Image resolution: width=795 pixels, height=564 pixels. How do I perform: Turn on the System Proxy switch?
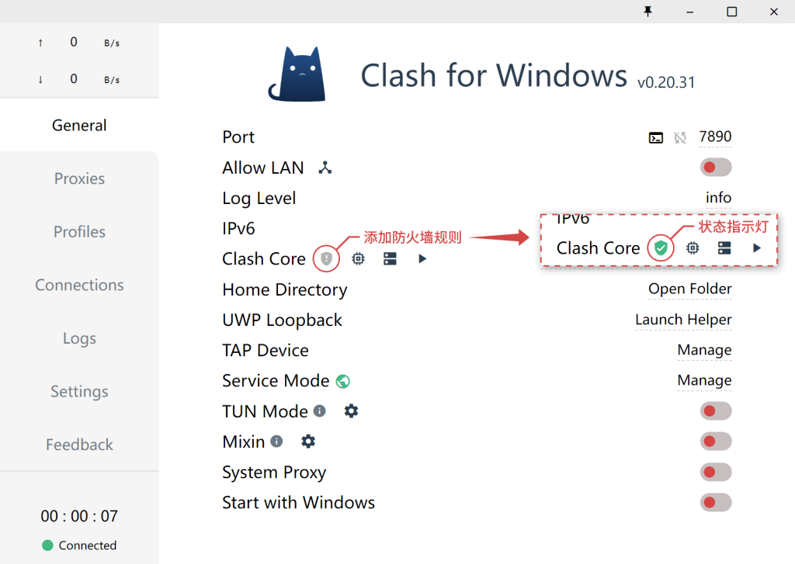(715, 472)
